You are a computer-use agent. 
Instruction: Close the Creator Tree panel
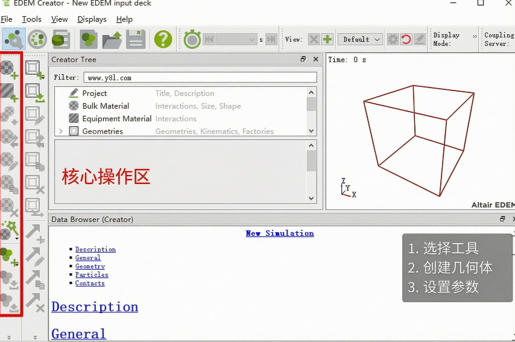tap(315, 59)
